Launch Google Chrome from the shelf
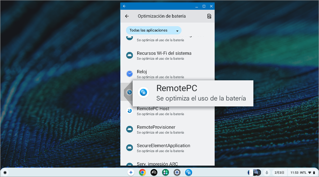This screenshot has height=177, width=319. [142, 172]
